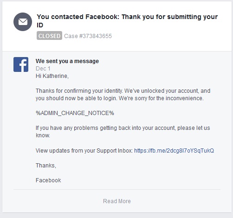
Task: Click 'View updates from your Support Inbox' text
Action: [84, 151]
